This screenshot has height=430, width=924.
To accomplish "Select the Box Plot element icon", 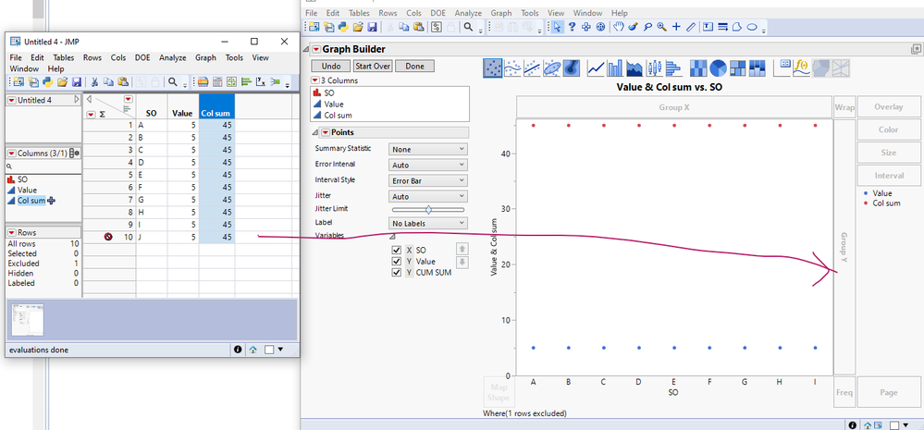I will point(654,68).
